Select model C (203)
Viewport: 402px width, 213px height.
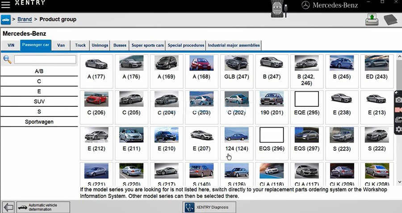tap(201, 107)
